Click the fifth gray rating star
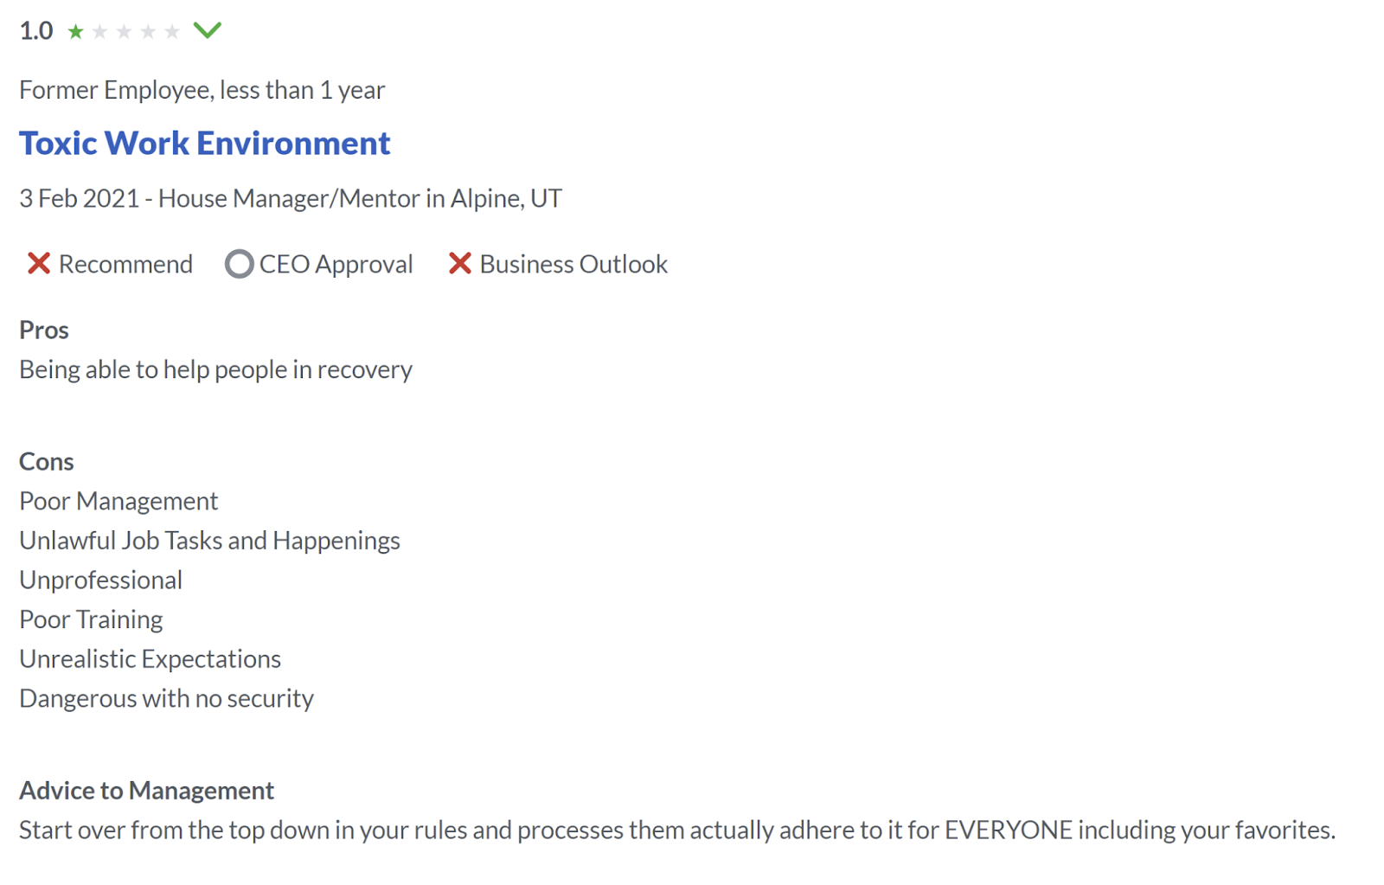The height and width of the screenshot is (885, 1384). click(173, 32)
